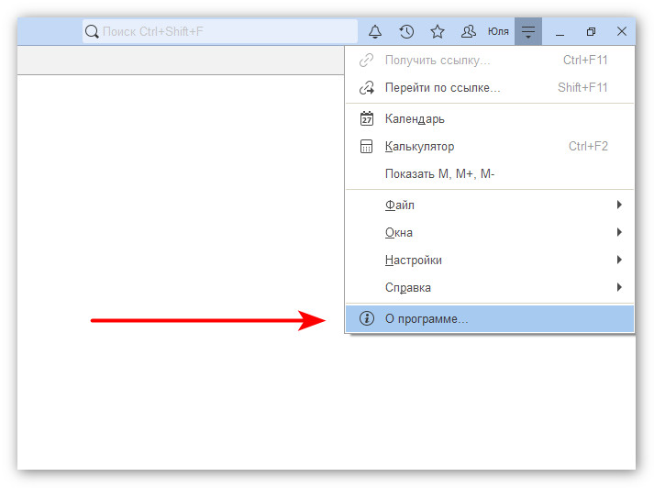The image size is (654, 488).
Task: Click the main menu hamburger icon
Action: click(x=528, y=32)
